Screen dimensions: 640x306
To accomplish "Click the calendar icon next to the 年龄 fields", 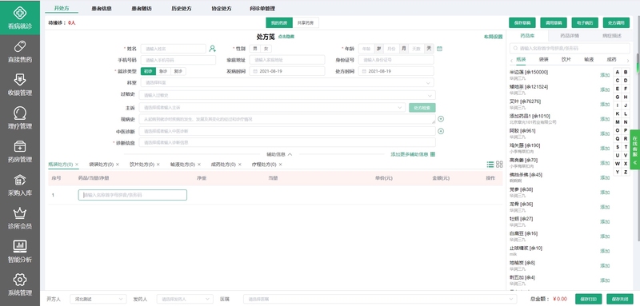I will pos(439,49).
